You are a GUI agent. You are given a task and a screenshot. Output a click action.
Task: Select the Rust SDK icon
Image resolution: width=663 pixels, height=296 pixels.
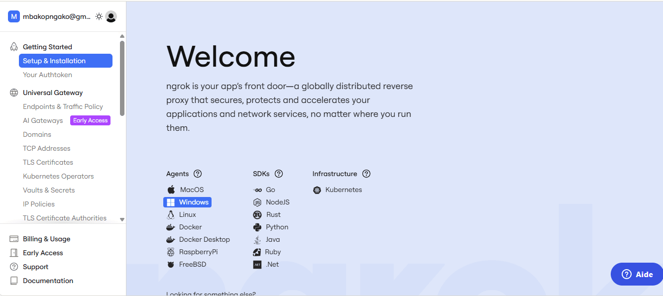click(257, 214)
